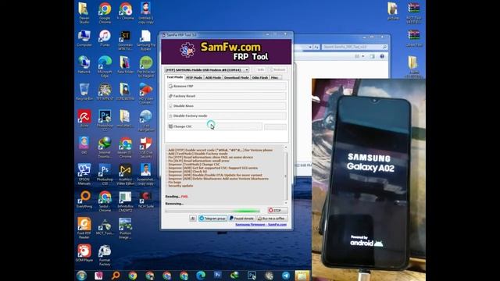Screen dimensions: 500x281
Task: Open the USB Disk Security desktop icon
Action: pos(146,148)
